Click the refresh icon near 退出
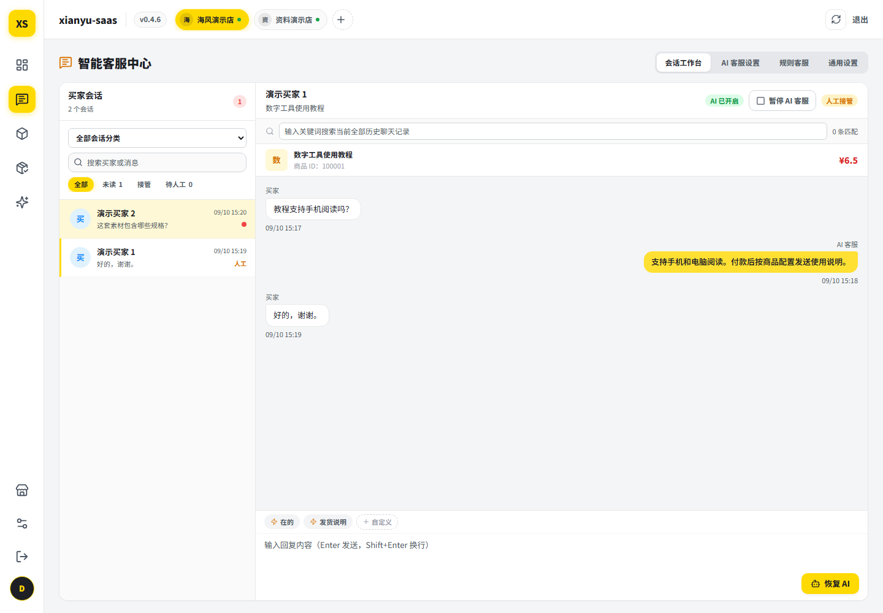883x613 pixels. pos(836,20)
